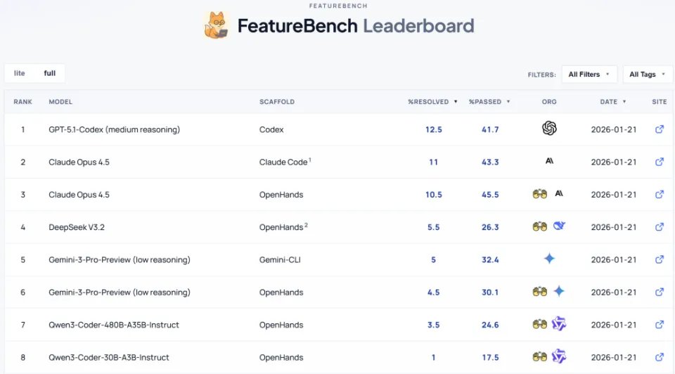Select the full leaderboard option

click(49, 73)
